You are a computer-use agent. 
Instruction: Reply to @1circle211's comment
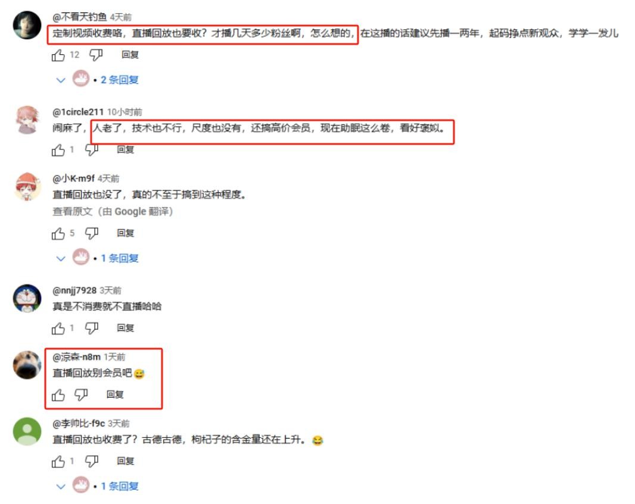(x=125, y=150)
